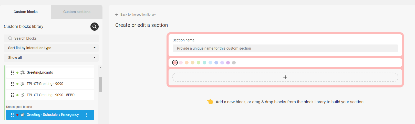Select the salmon pink color option
The image size is (415, 124).
point(175,63)
